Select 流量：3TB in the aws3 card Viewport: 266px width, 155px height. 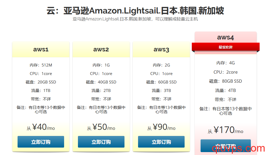click(x=161, y=90)
